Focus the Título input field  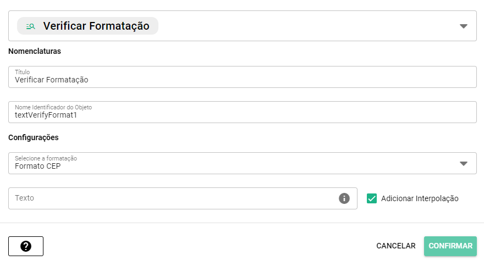(242, 80)
